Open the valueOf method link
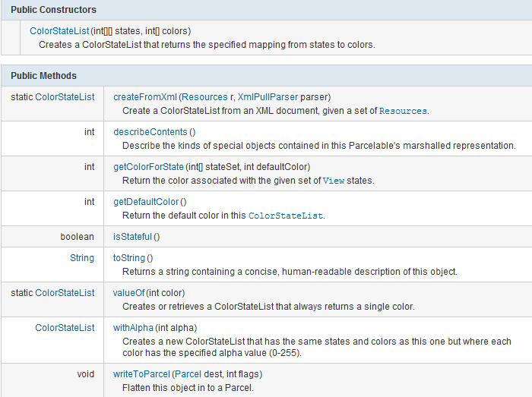 [131, 292]
